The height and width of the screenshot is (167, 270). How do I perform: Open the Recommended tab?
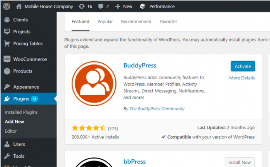point(136,22)
